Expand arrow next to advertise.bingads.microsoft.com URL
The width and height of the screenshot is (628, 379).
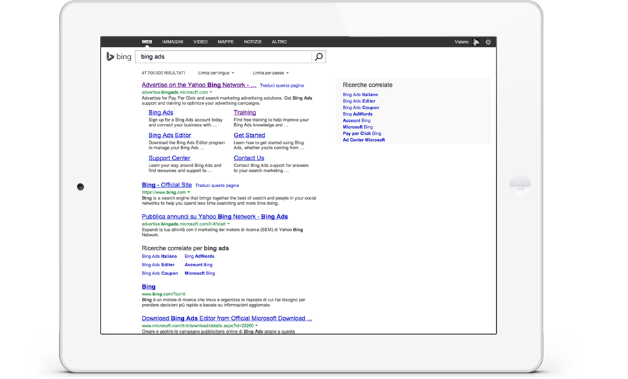click(x=211, y=91)
